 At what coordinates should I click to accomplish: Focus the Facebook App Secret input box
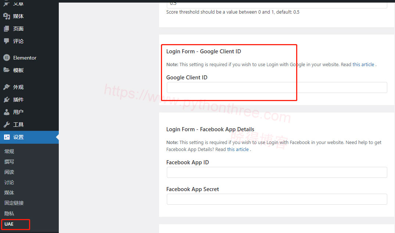pyautogui.click(x=277, y=199)
